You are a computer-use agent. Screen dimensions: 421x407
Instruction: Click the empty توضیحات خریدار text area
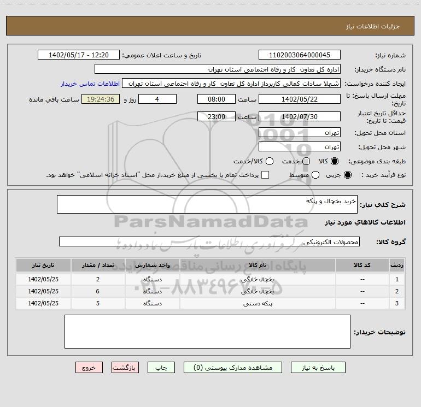pyautogui.click(x=207, y=332)
